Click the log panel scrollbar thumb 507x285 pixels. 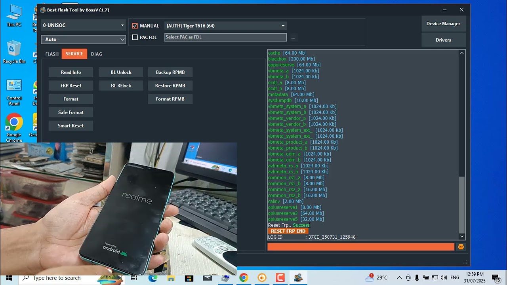click(x=462, y=205)
